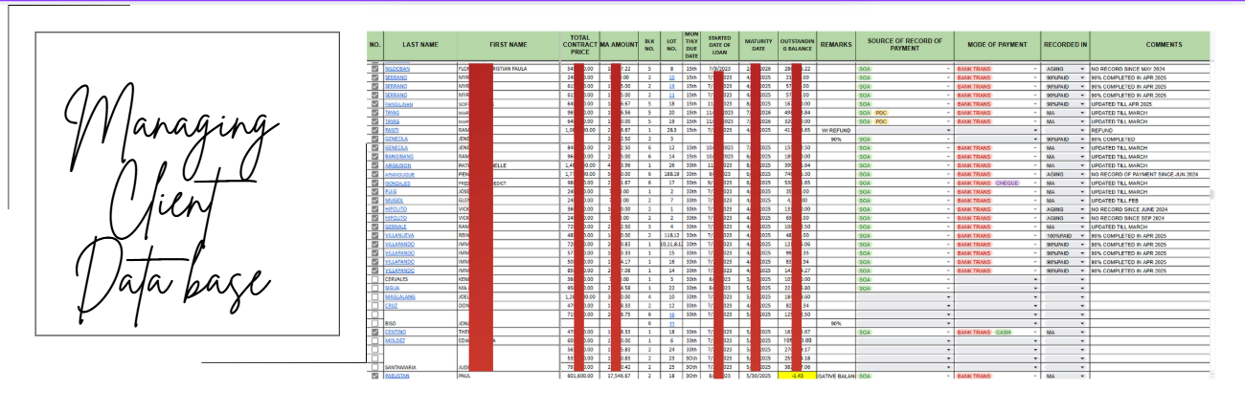The image size is (1245, 411).
Task: Open the NILOOBAN last name link
Action: pyautogui.click(x=398, y=69)
